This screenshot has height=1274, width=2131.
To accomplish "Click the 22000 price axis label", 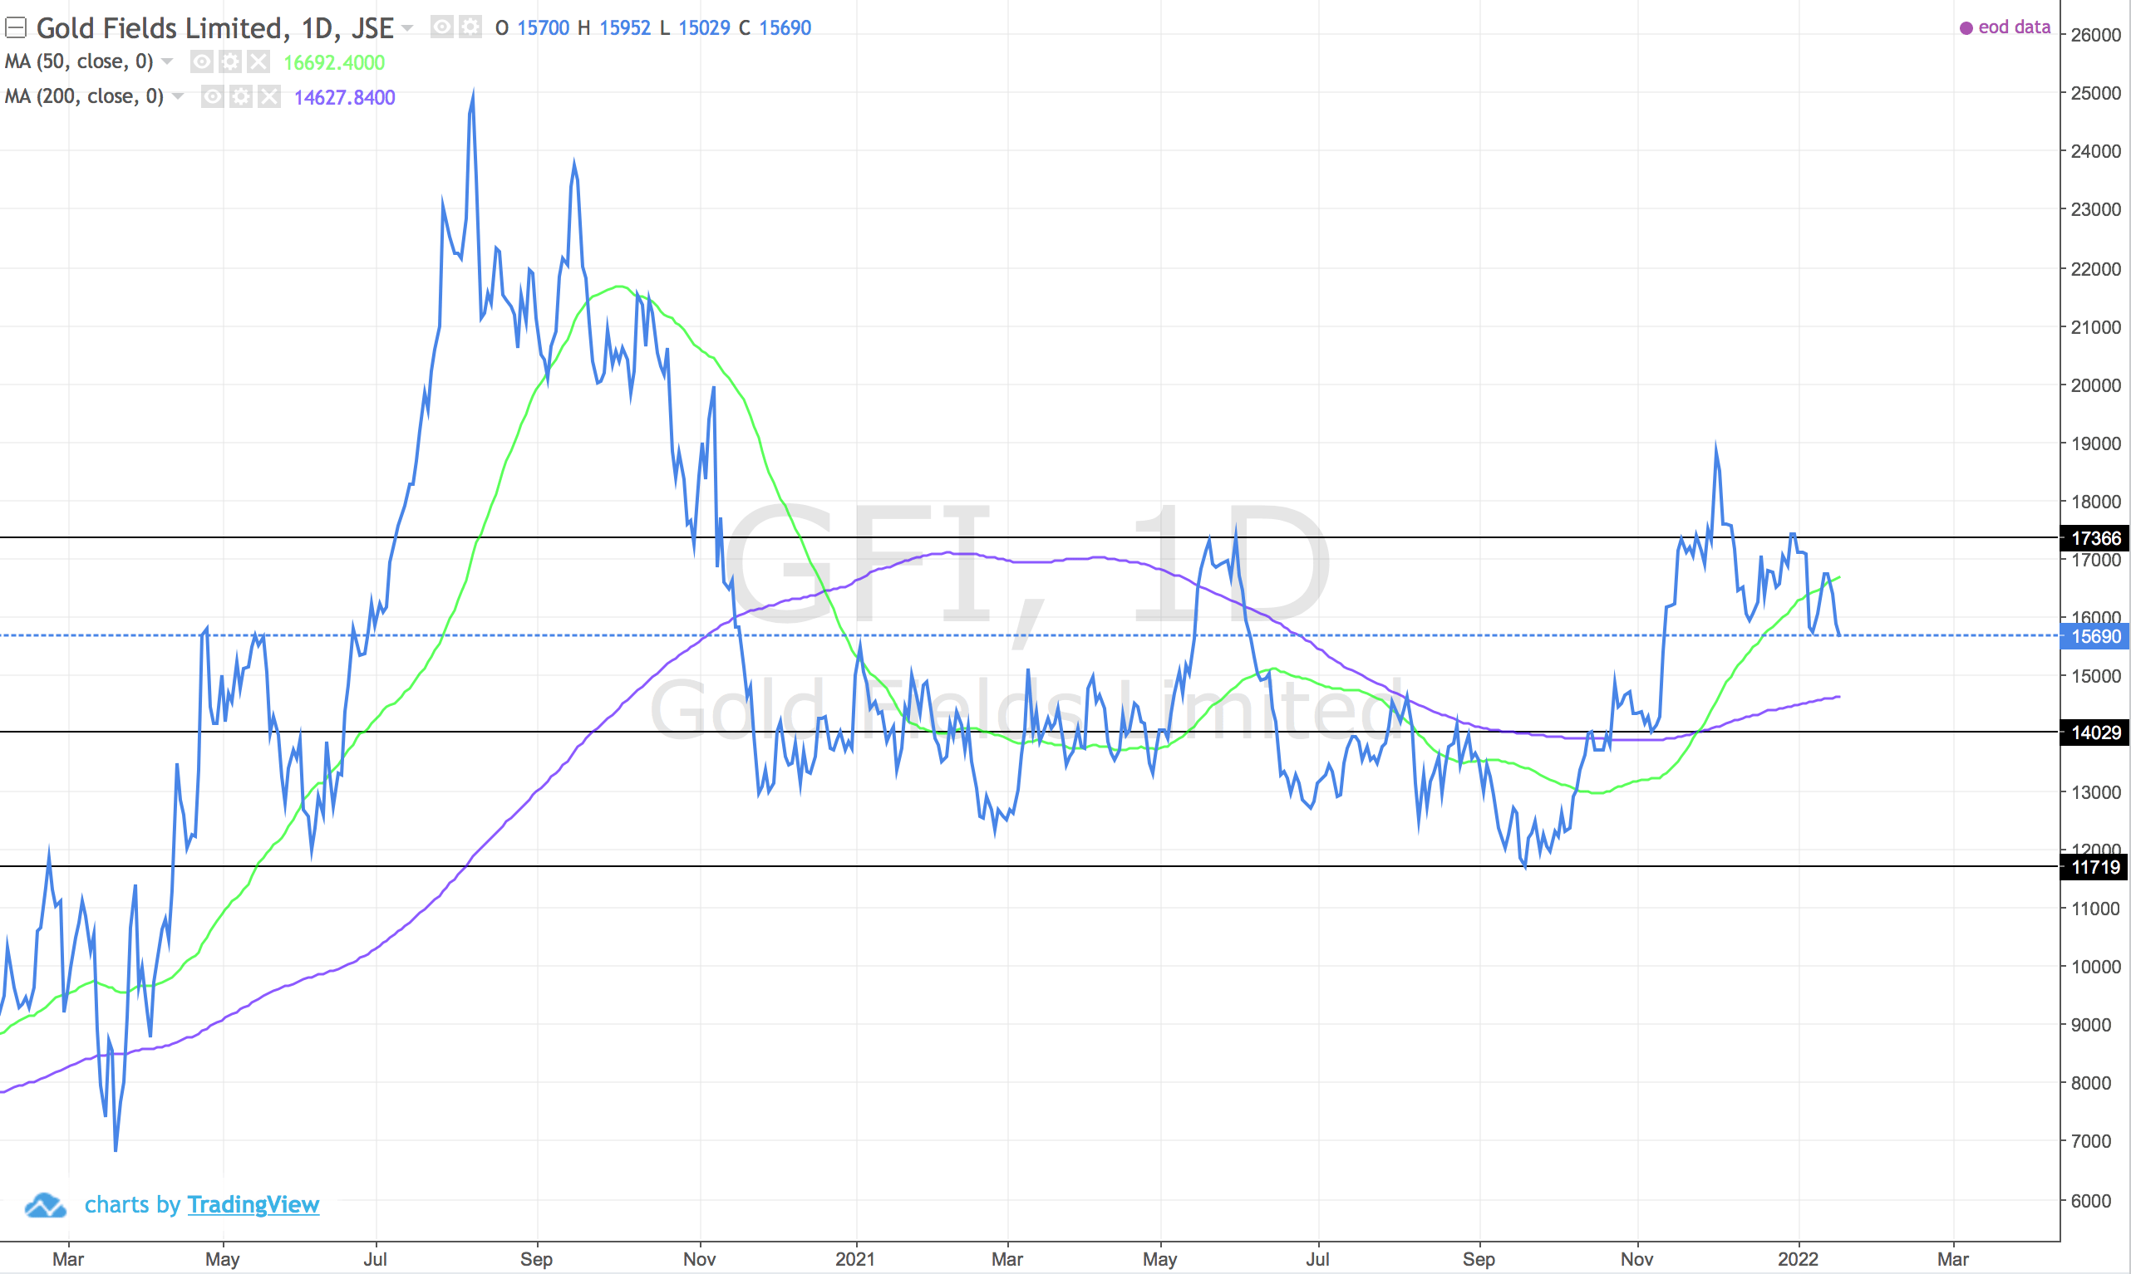I will [x=2096, y=269].
